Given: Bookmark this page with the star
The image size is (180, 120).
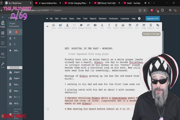Looking at the screenshot, I should (x=145, y=10).
